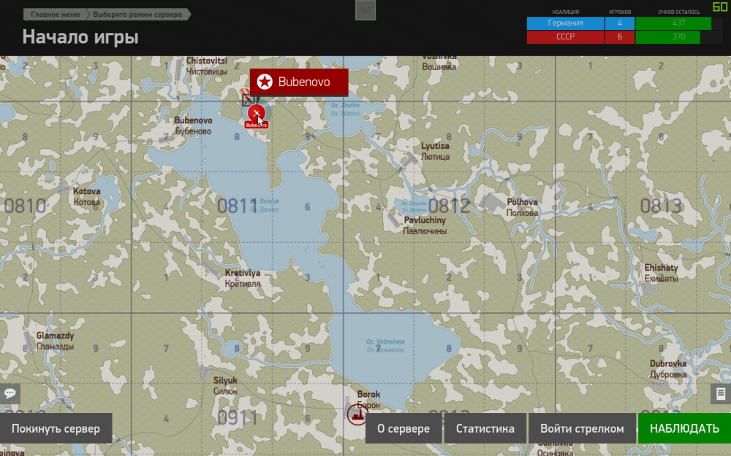This screenshot has width=731, height=456.
Task: Click the white star icon on the Bubenovo banner
Action: pos(265,82)
